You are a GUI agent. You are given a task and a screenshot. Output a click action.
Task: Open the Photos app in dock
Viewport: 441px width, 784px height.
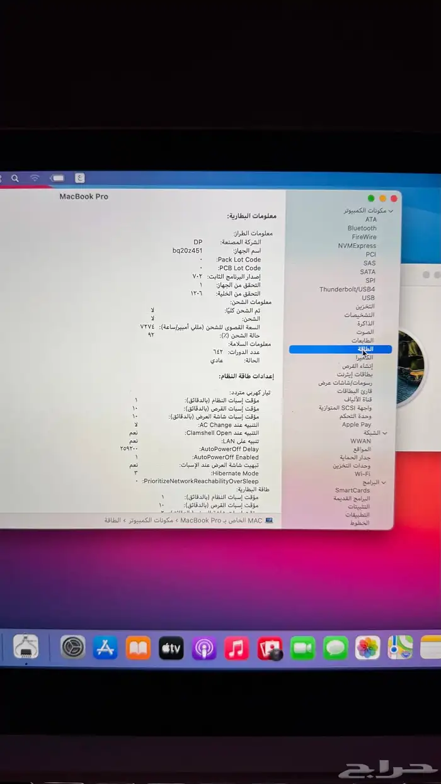coord(368,647)
